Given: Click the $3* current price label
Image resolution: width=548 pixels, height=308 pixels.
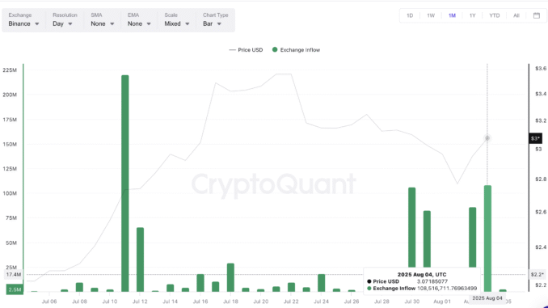Looking at the screenshot, I should tap(535, 138).
